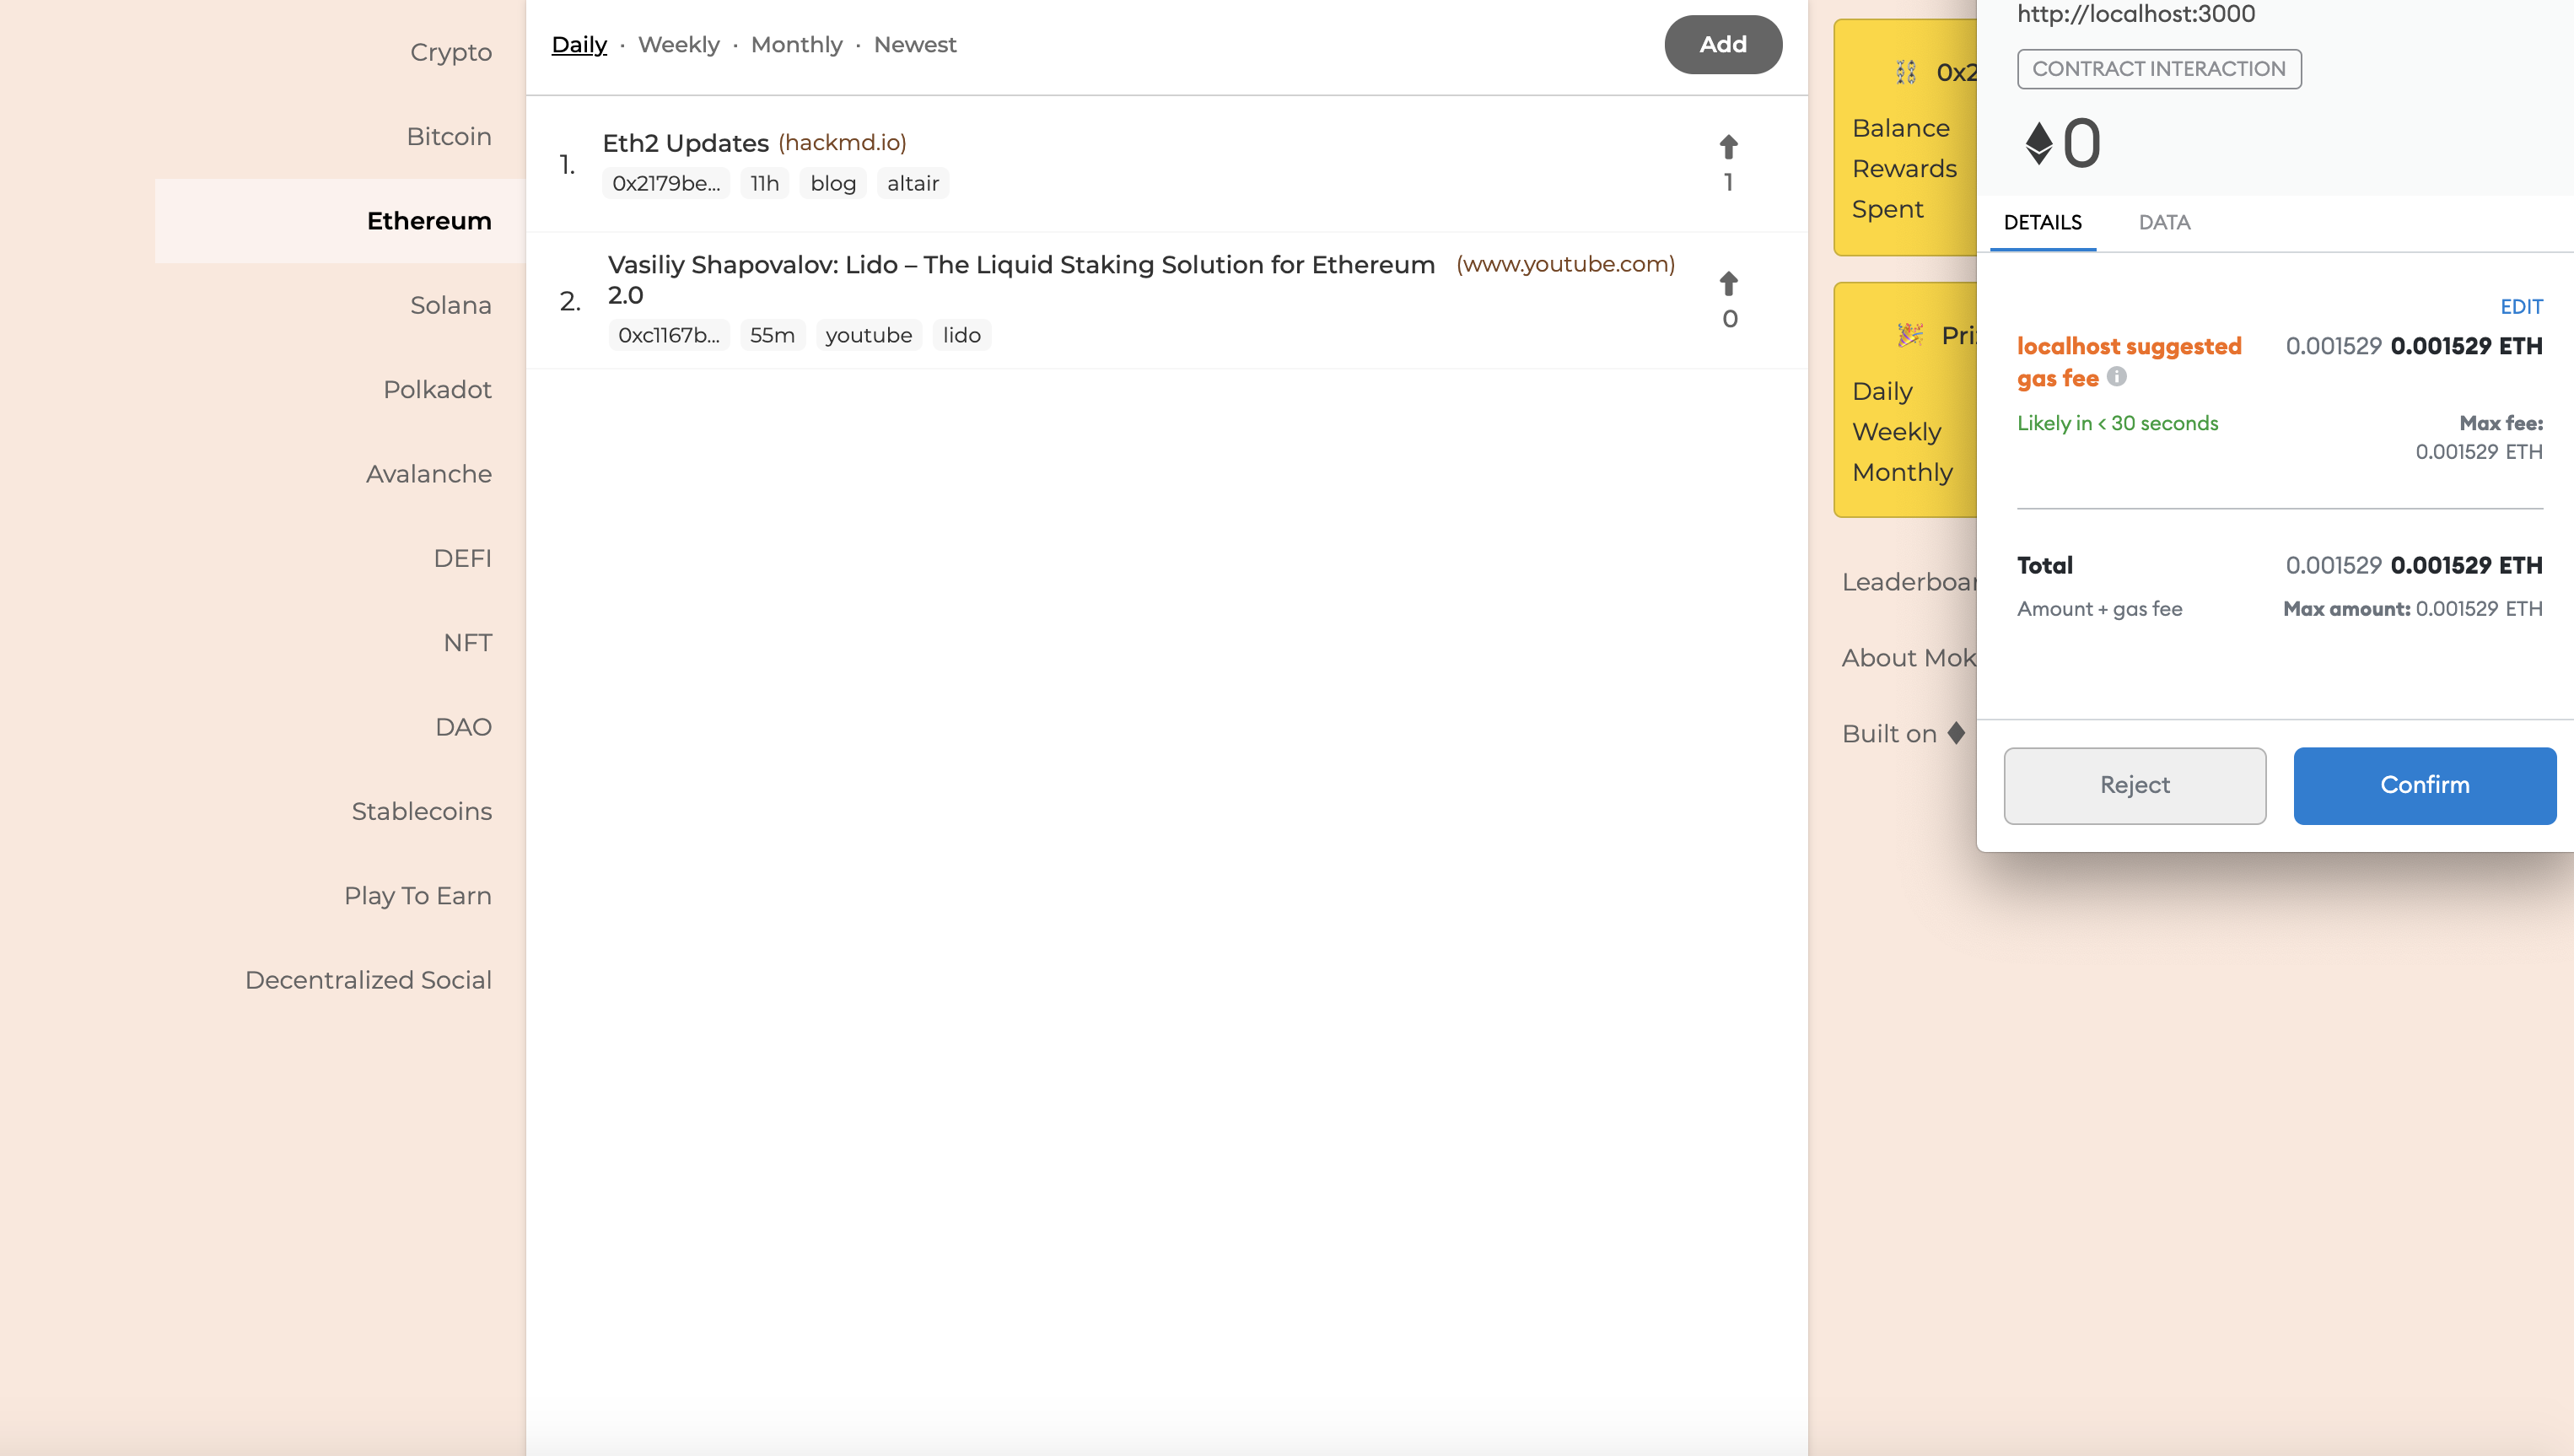Open the DAO category
Viewport: 2574px width, 1456px height.
[x=464, y=727]
